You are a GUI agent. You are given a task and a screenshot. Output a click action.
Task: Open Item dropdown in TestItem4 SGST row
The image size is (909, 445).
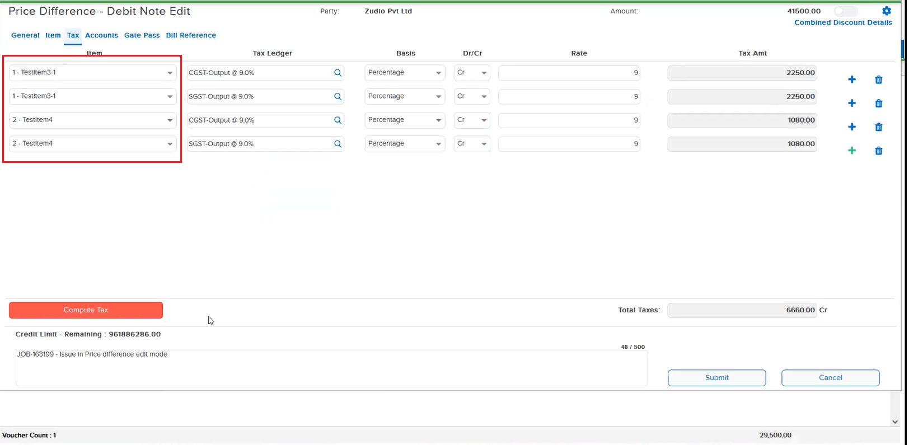click(93, 144)
